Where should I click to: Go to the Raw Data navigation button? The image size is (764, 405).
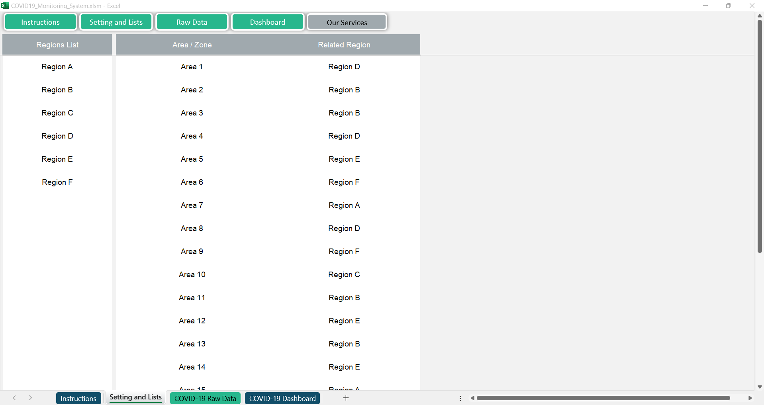tap(192, 22)
